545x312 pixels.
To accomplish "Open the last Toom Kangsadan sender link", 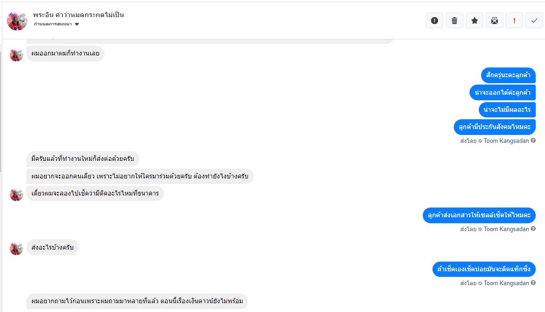I will pos(506,283).
